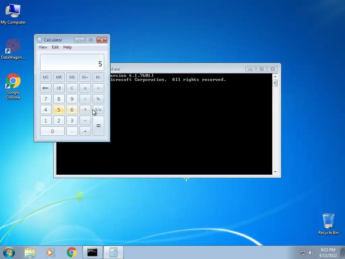Launch Windows Media Player from the taskbar
The image size is (345, 259).
51,252
